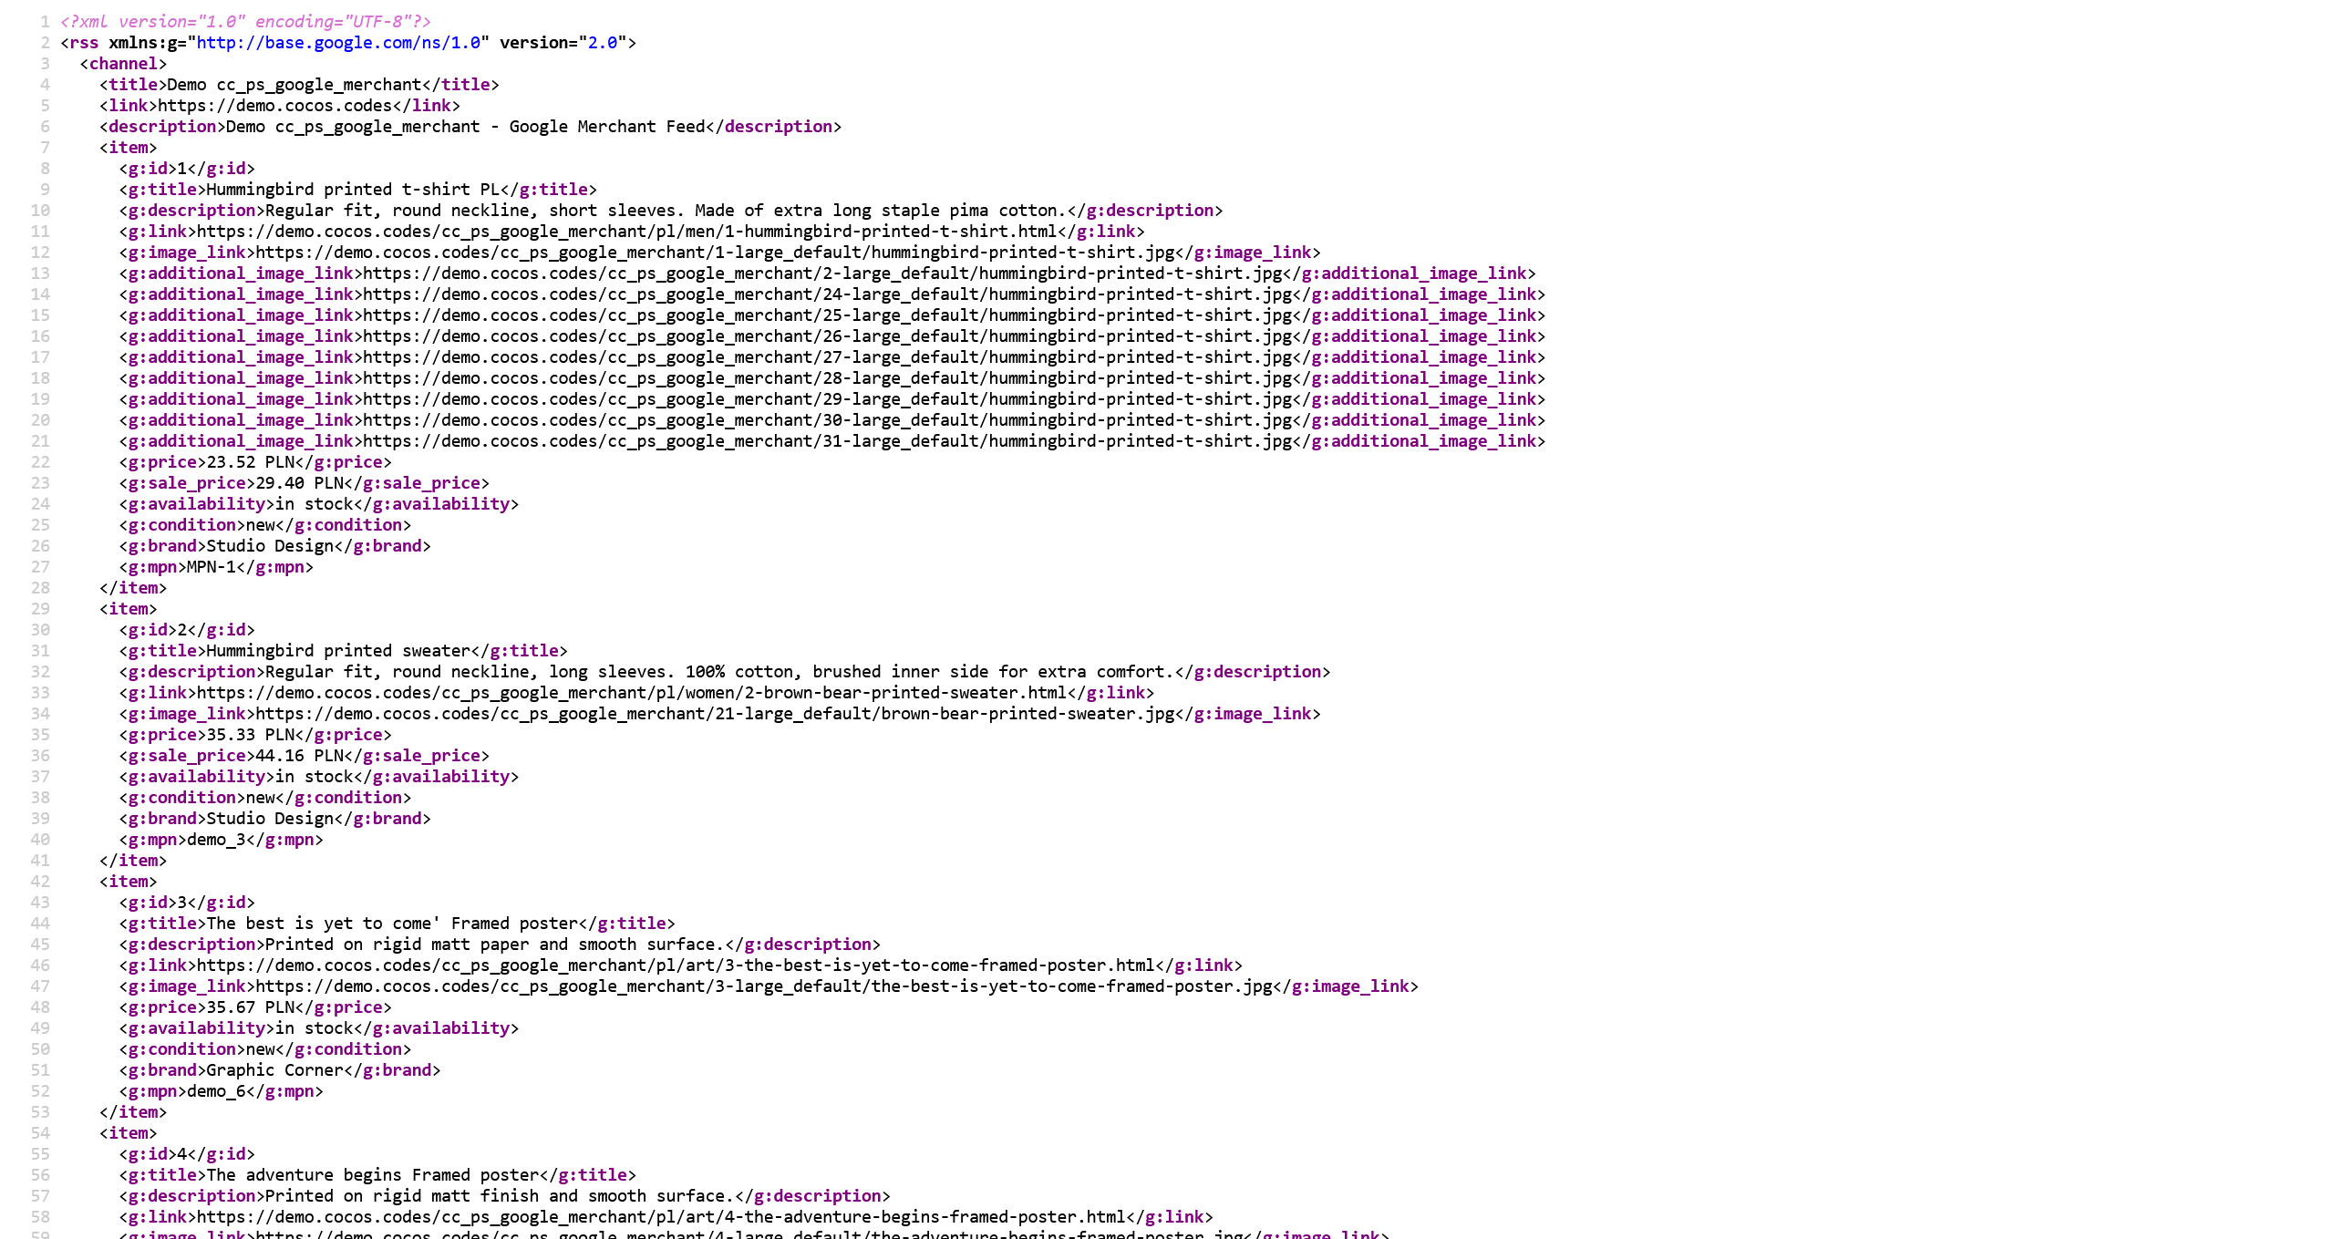Click the 23.52 PLN price value
This screenshot has height=1239, width=2334.
[251, 462]
